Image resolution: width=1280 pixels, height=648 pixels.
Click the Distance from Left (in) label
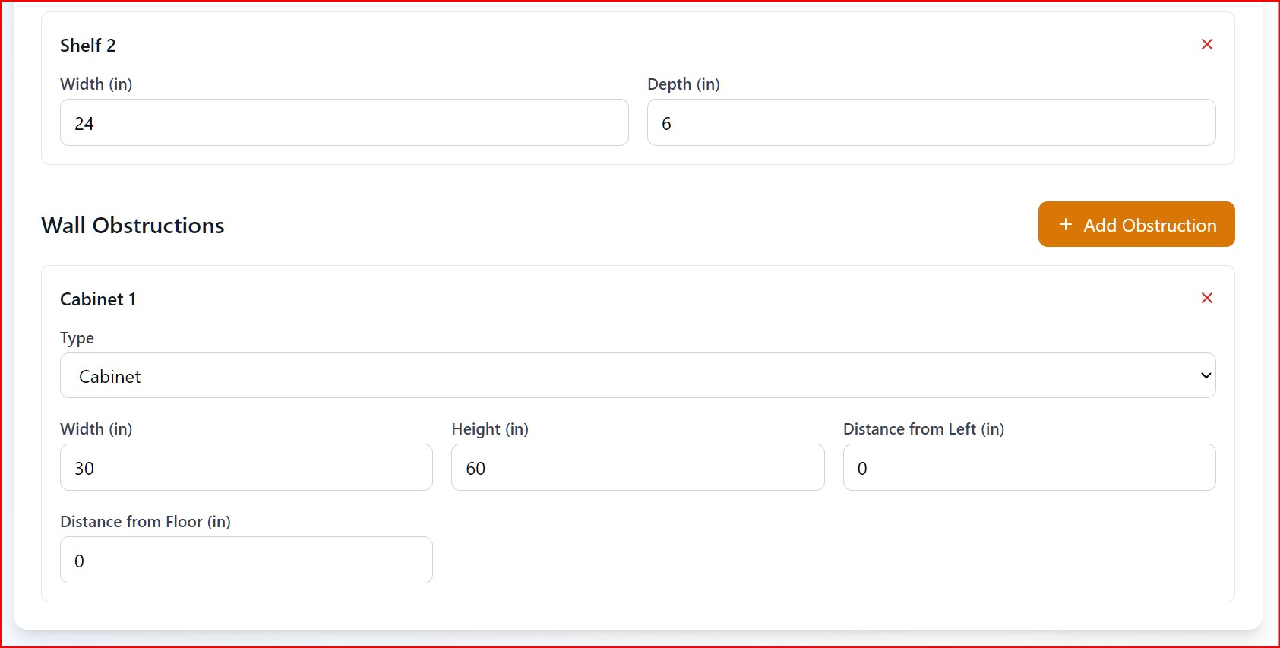point(924,429)
